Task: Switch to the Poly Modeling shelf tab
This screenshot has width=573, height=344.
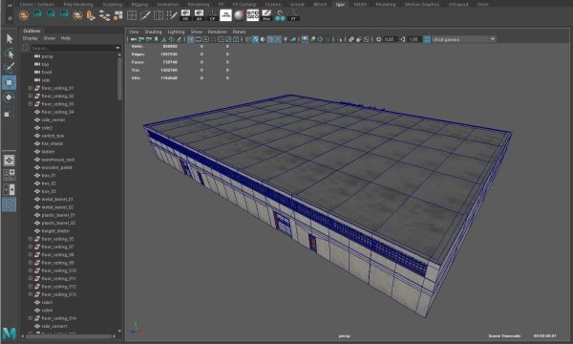Action: pos(78,5)
